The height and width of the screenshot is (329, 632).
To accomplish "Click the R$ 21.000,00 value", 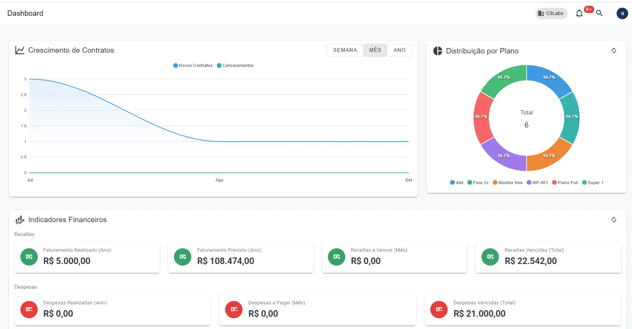I will [480, 314].
